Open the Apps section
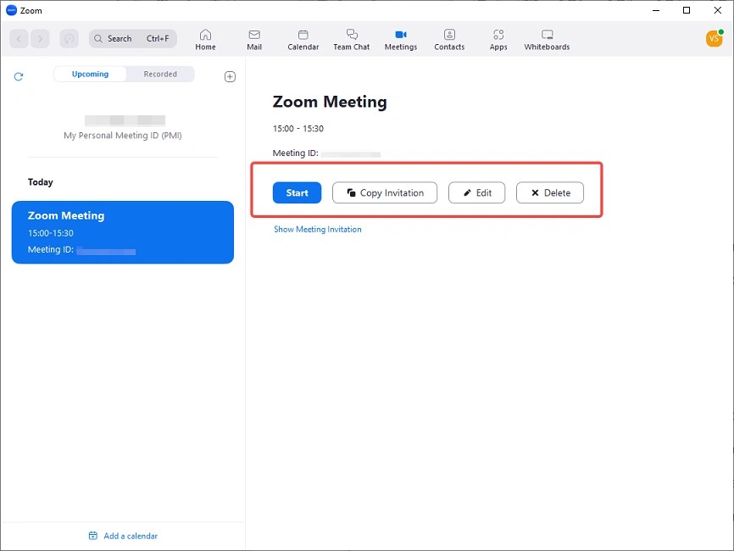 click(498, 39)
